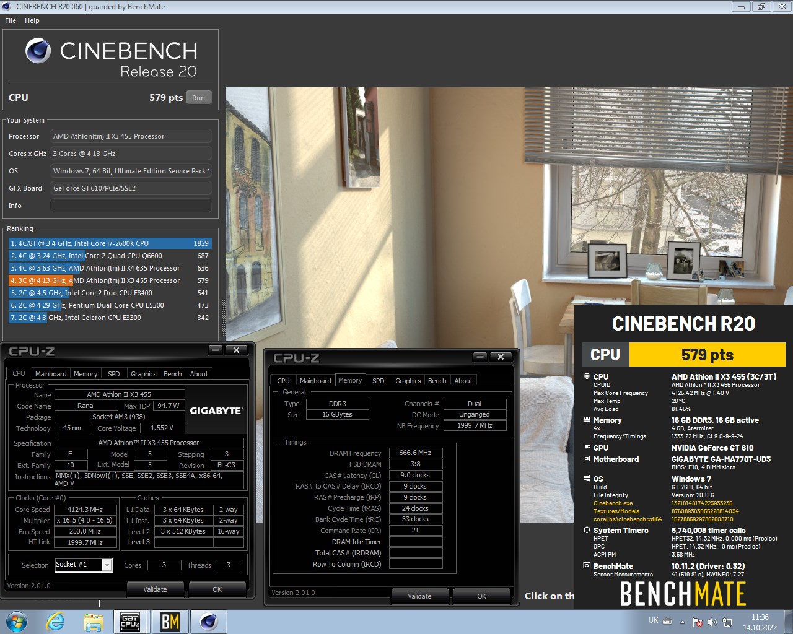This screenshot has width=793, height=634.
Task: Click the Core Voltage value 1.552 V
Action: (x=162, y=428)
